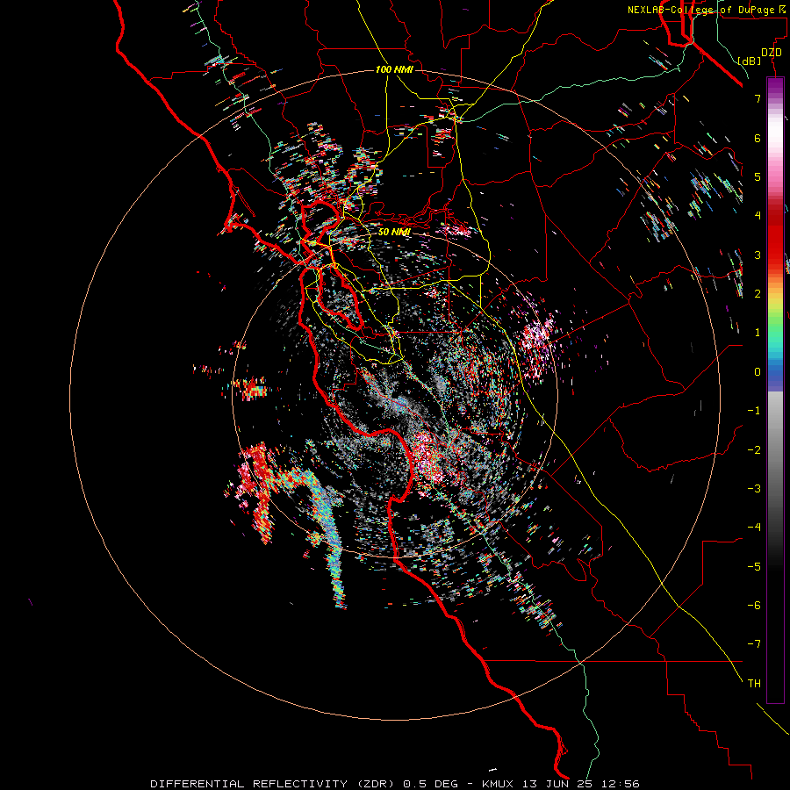Click the 2 value on the dB scale
This screenshot has width=790, height=790.
pyautogui.click(x=758, y=294)
